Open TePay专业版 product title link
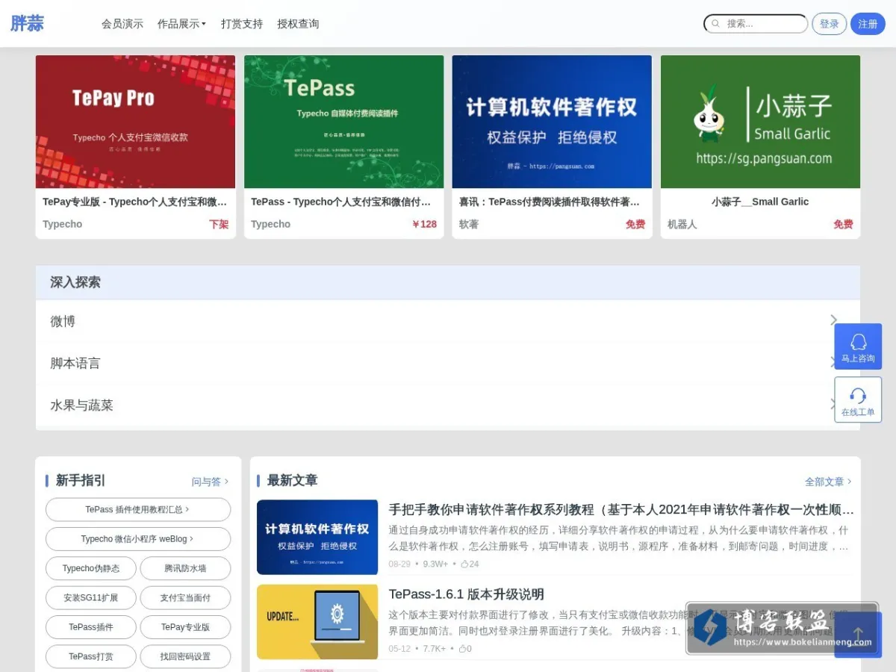The width and height of the screenshot is (896, 672). click(135, 202)
